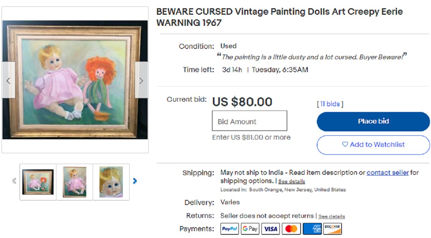Click the Bid Amount input field

[x=250, y=121]
